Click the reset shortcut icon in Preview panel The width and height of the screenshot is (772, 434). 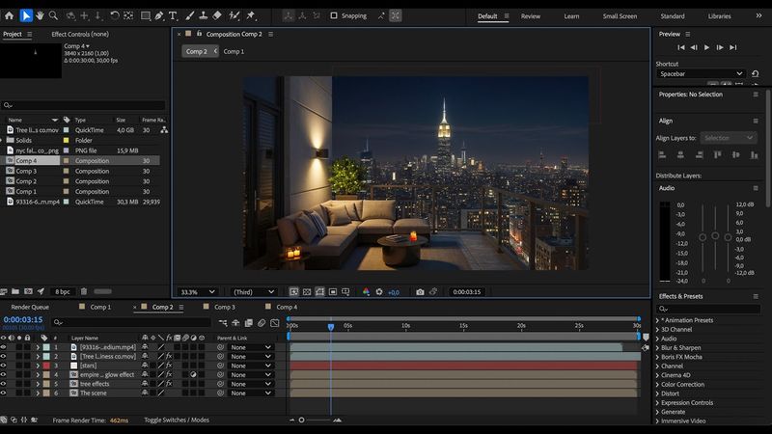click(x=756, y=74)
